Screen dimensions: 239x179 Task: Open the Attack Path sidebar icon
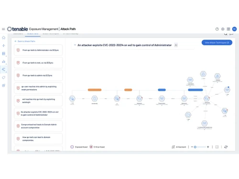click(x=4, y=69)
